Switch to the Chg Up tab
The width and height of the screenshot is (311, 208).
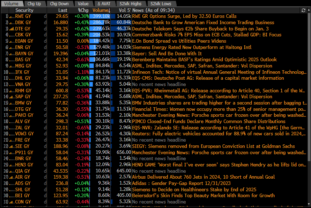34,4
